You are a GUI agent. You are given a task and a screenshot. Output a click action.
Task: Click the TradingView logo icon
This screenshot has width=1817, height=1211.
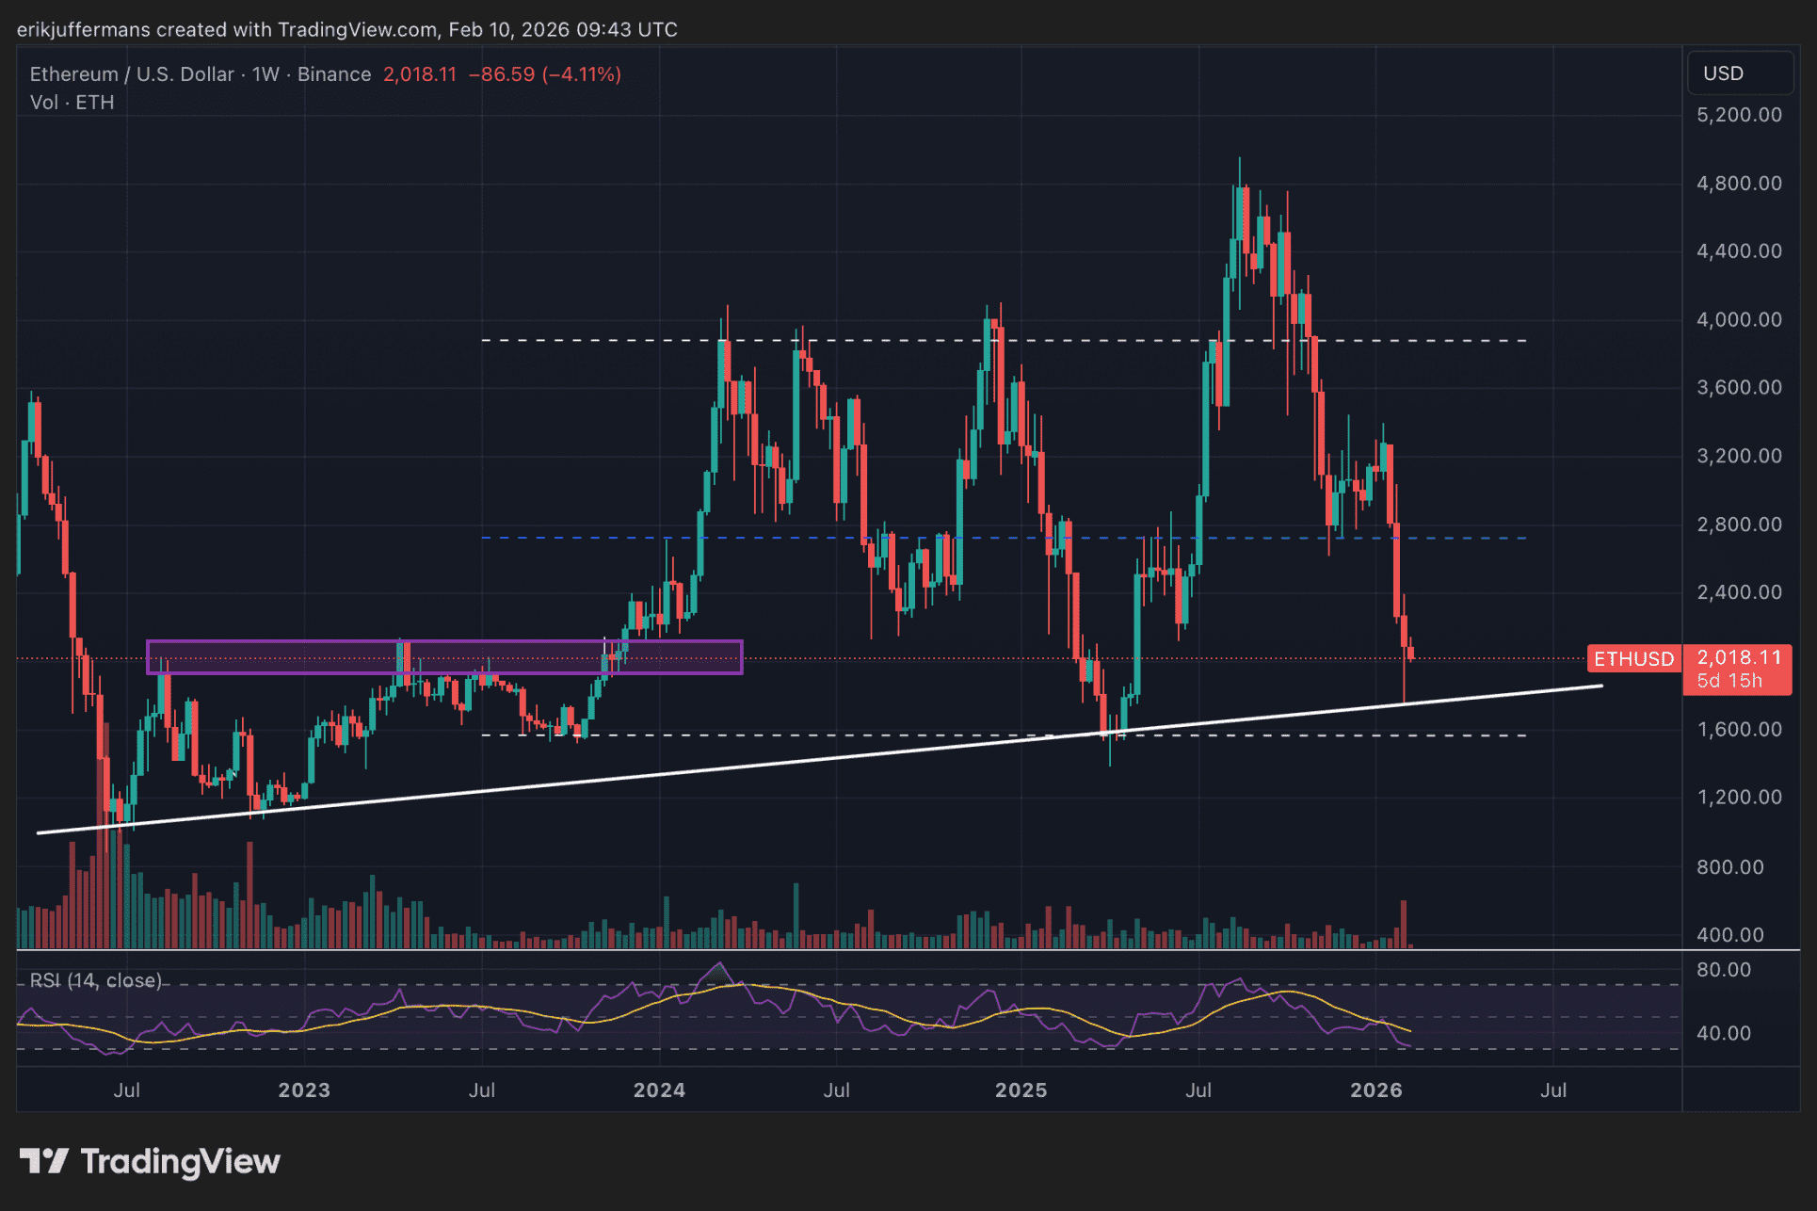coord(44,1161)
